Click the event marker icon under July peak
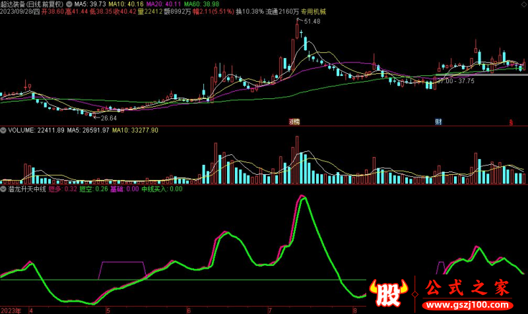 (x=294, y=122)
